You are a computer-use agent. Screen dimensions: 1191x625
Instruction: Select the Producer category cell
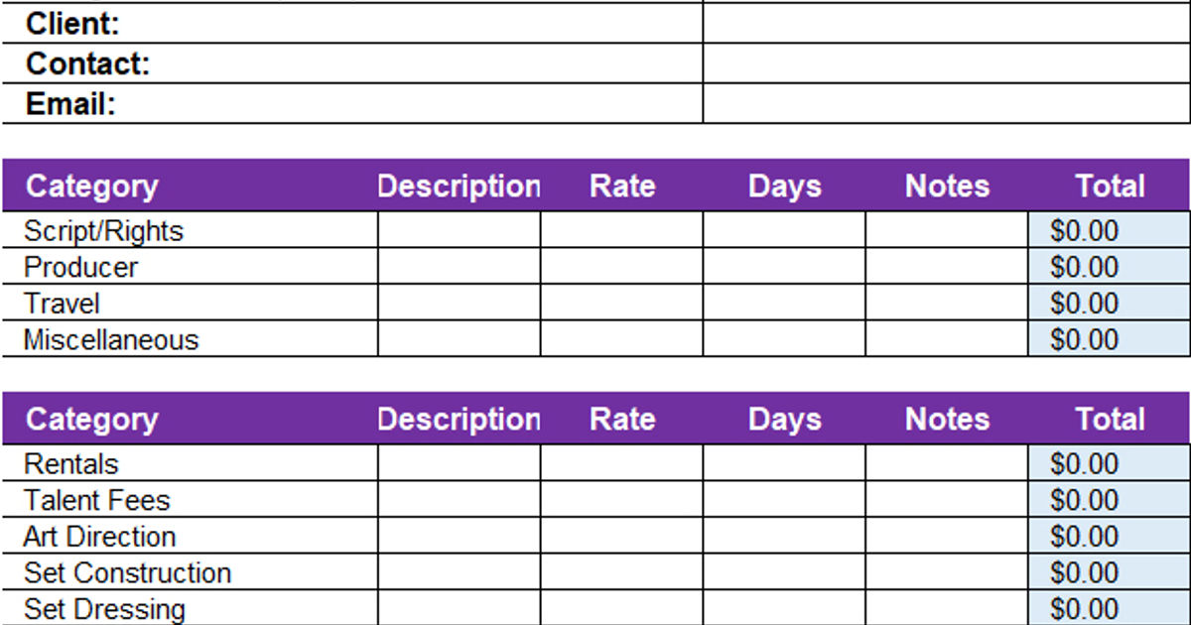tap(81, 267)
